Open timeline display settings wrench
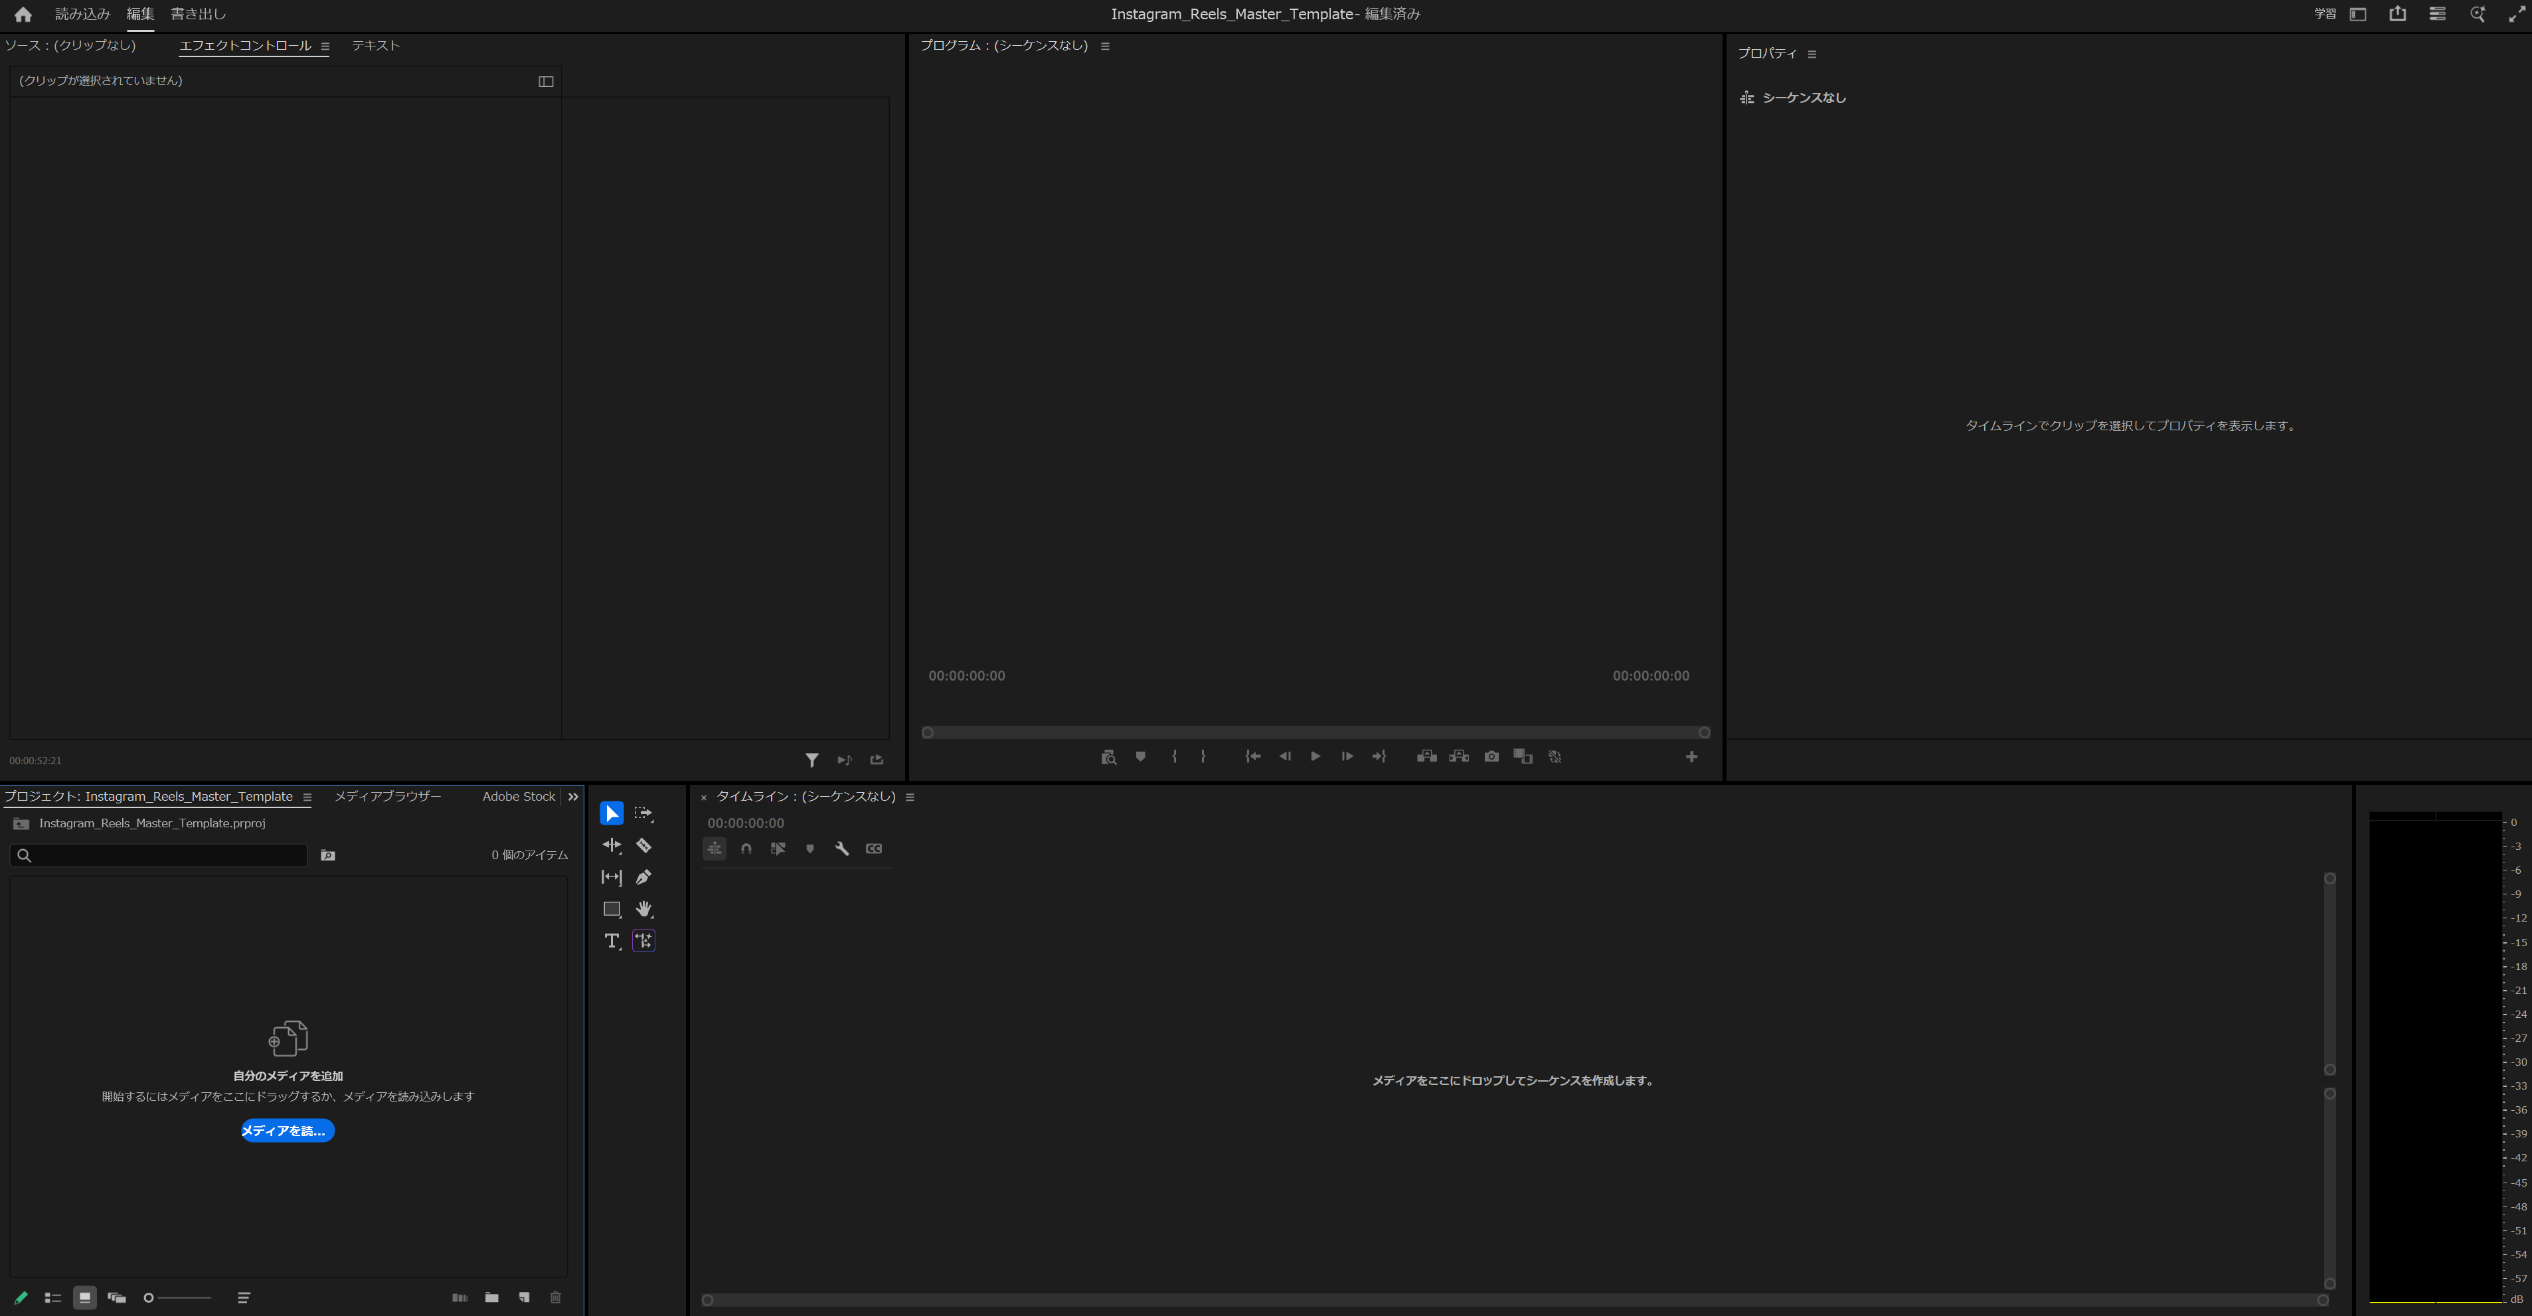The height and width of the screenshot is (1316, 2532). 841,848
